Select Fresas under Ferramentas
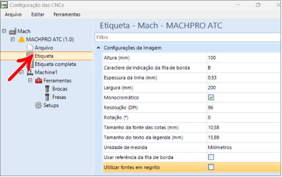Screen dimensions: 282x177 point(59,97)
